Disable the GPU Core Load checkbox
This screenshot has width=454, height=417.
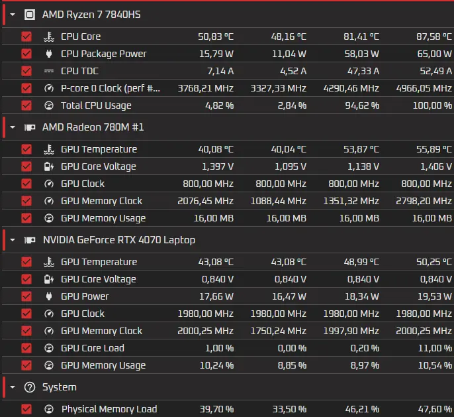click(x=26, y=348)
